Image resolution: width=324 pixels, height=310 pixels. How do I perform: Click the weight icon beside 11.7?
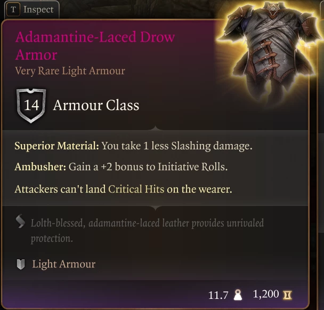coord(238,295)
